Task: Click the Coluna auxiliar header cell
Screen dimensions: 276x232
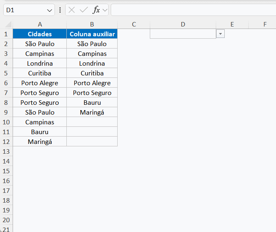Action: 92,34
